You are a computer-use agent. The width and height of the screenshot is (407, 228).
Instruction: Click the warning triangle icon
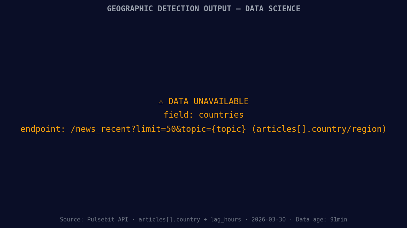click(x=161, y=102)
